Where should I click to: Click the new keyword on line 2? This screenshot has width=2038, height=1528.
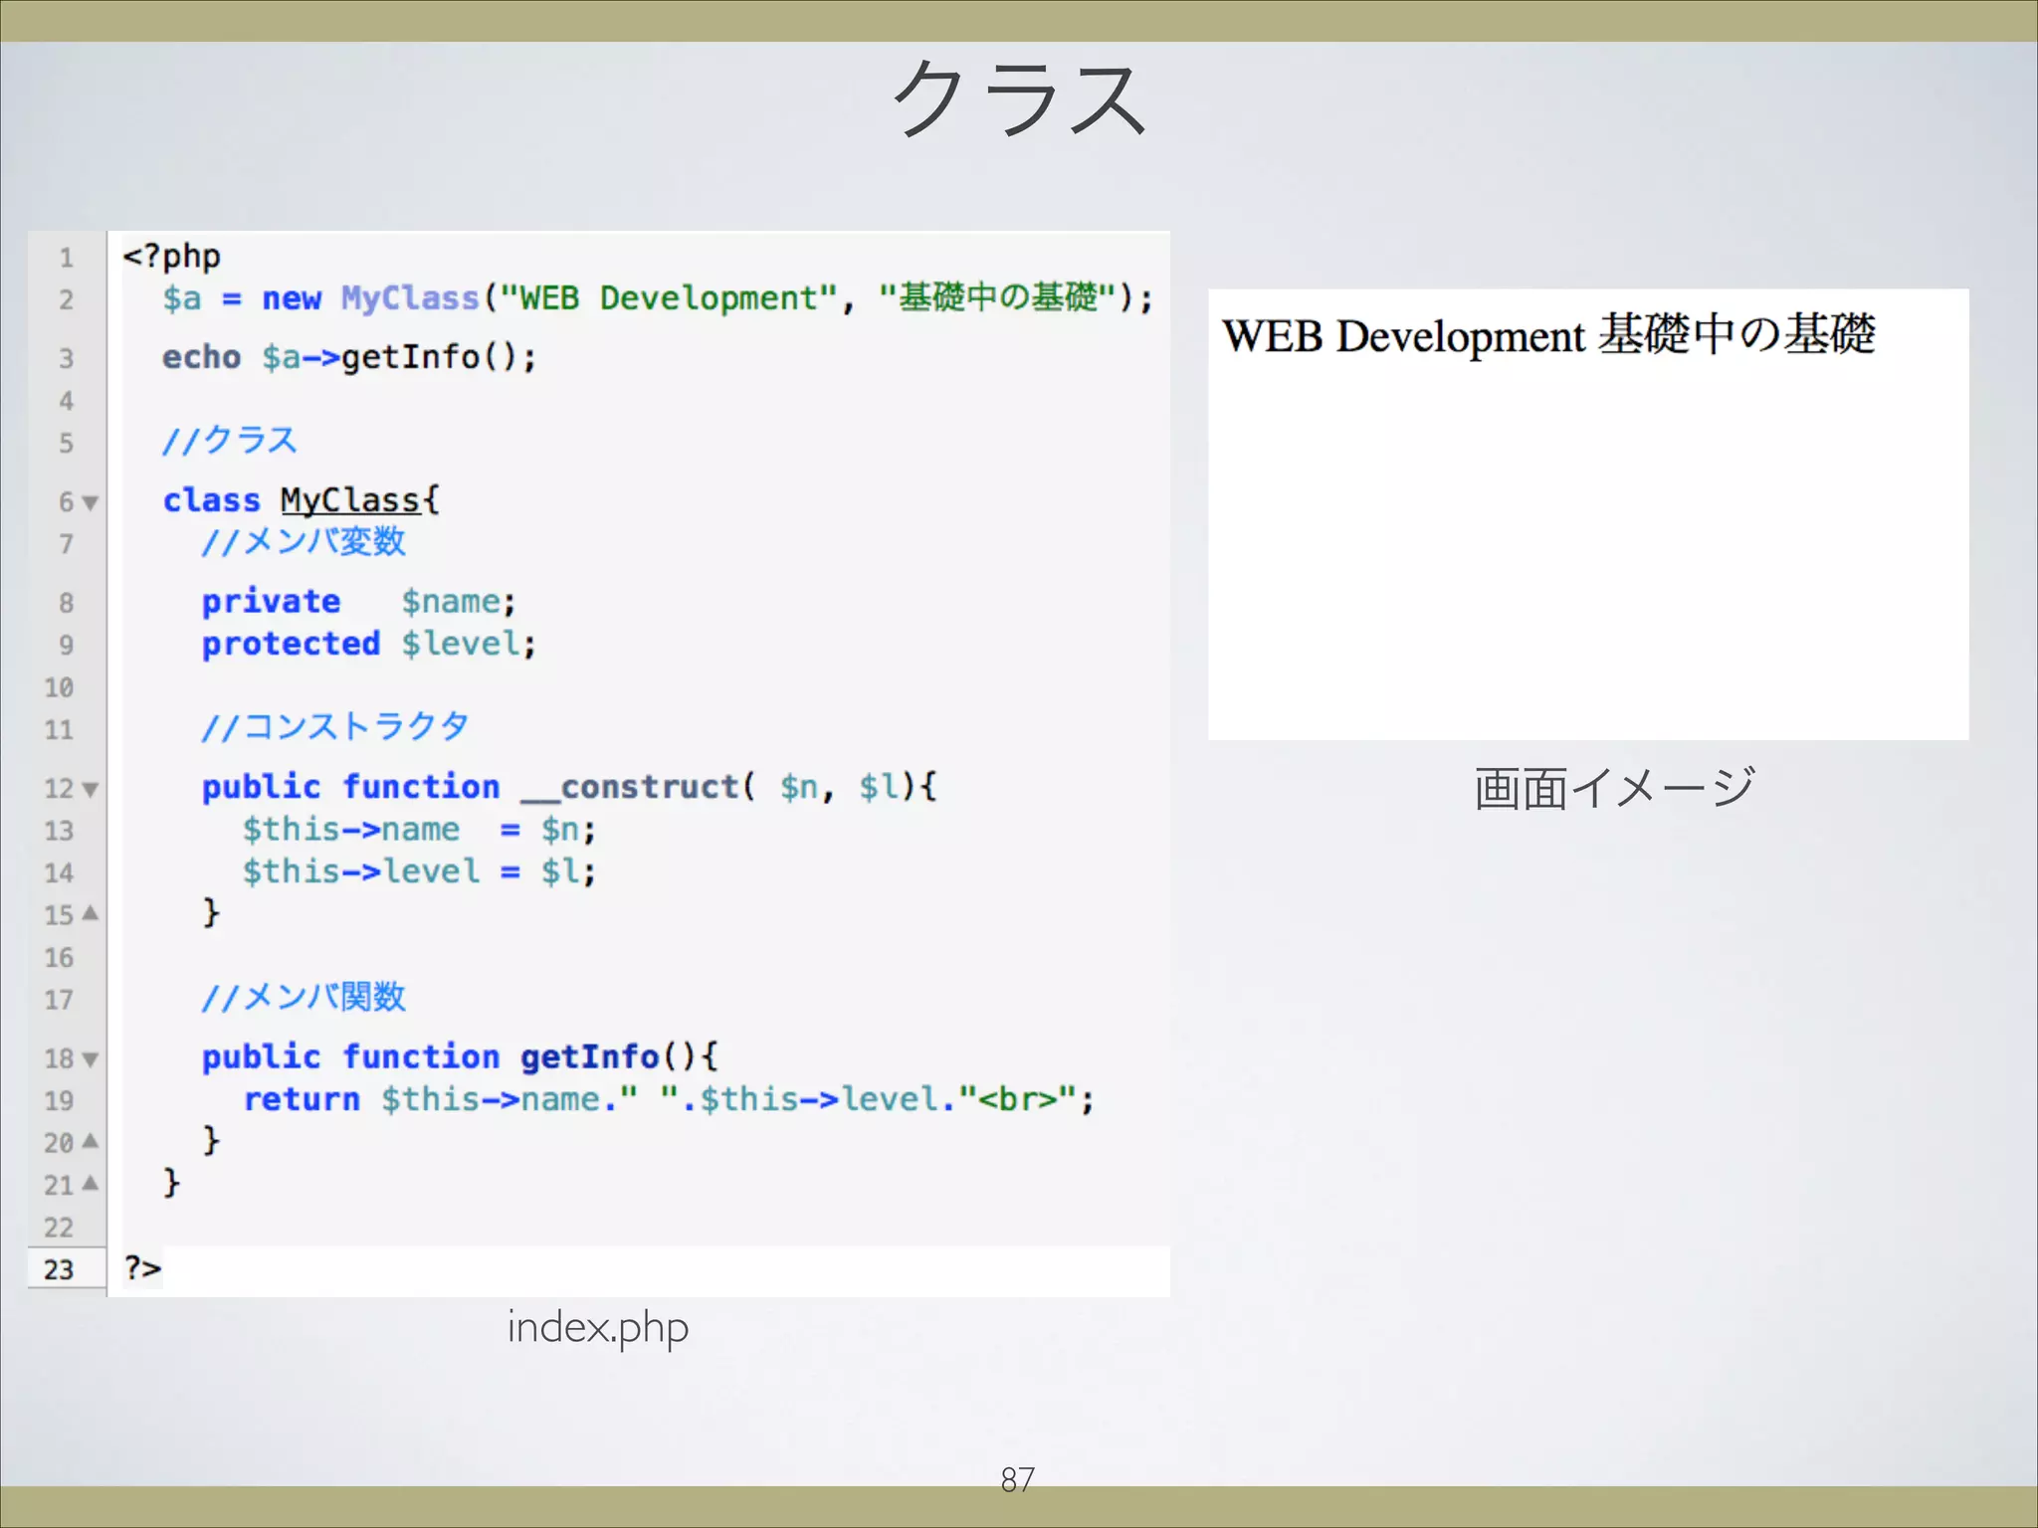[x=292, y=298]
